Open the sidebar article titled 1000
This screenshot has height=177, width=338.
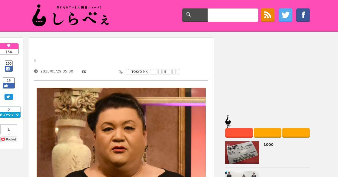[268, 145]
